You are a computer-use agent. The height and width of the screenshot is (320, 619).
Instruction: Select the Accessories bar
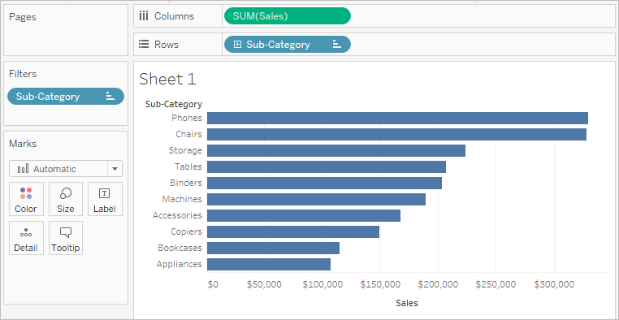304,215
